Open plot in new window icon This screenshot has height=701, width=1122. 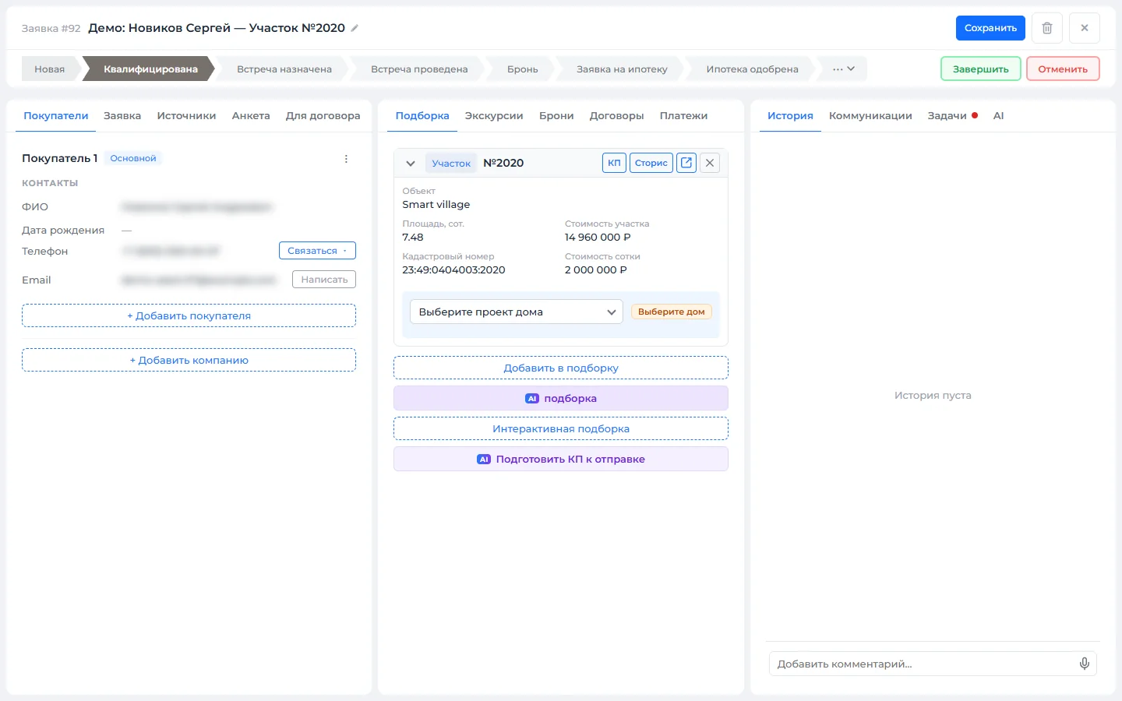pos(686,163)
